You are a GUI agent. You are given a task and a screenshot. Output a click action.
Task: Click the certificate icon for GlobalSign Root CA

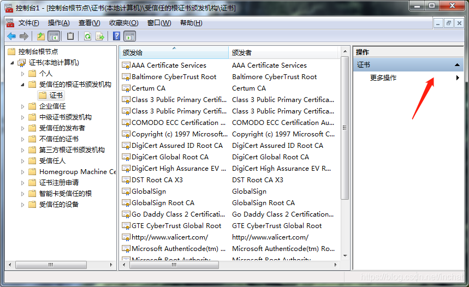[126, 202]
